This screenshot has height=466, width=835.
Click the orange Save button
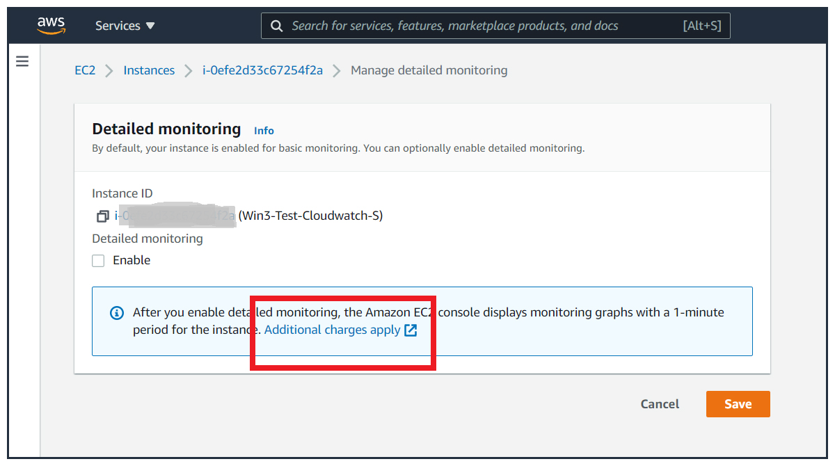tap(738, 404)
